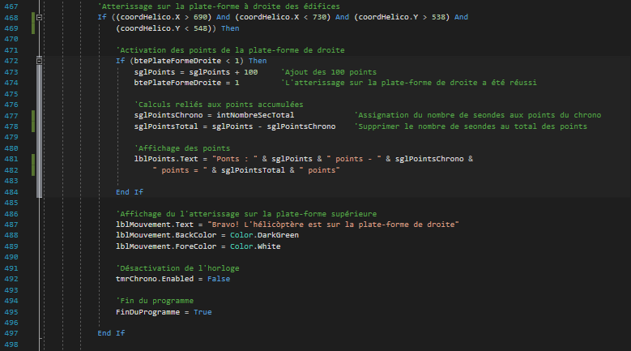
Task: Collapse the btePlateFormeDroite If block at line 472
Action: coord(39,61)
